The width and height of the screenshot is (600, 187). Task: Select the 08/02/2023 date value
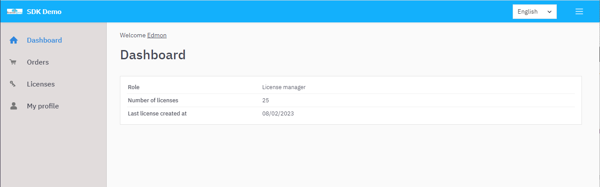[278, 114]
